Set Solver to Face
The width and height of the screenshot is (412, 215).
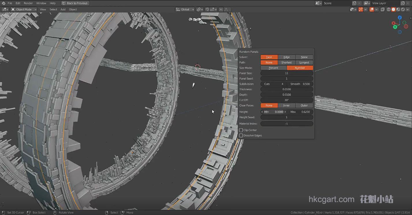269,57
